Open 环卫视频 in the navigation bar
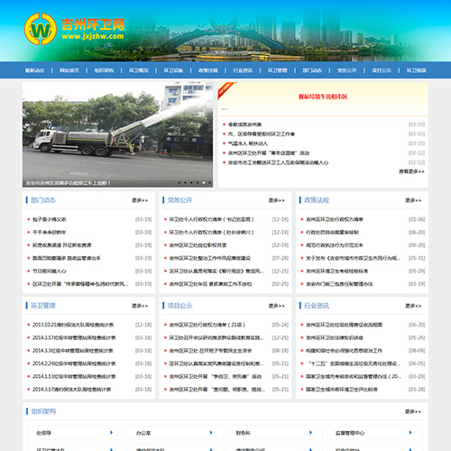The height and width of the screenshot is (451, 451). (x=417, y=70)
